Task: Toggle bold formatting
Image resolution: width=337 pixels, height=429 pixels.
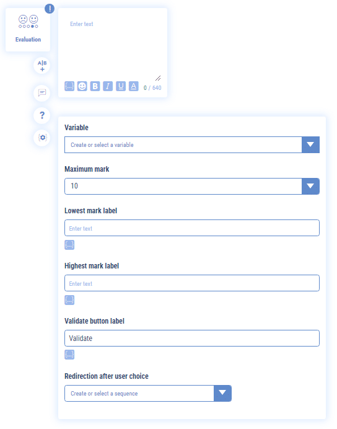Action: [x=95, y=86]
